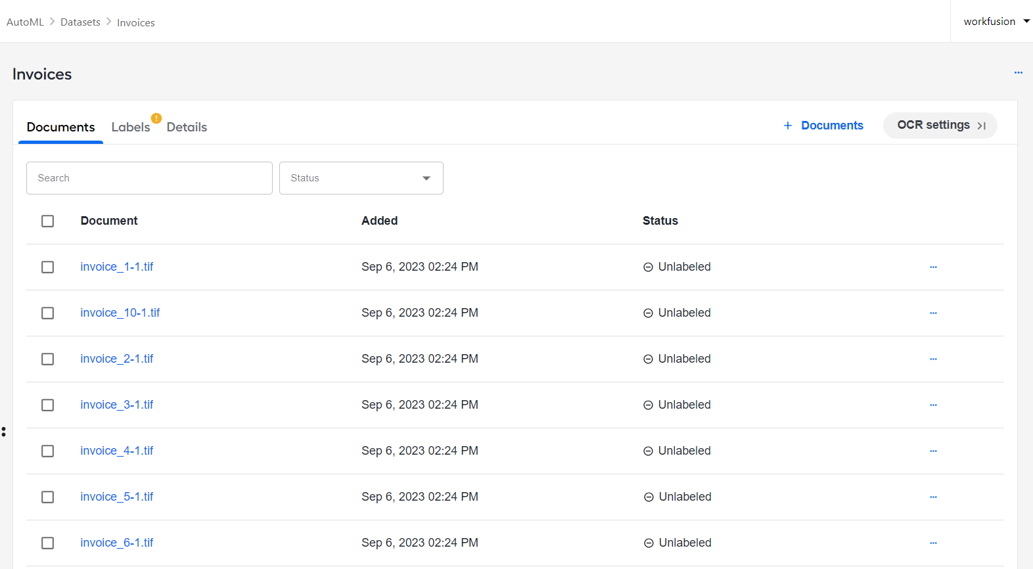Open row actions for invoice_2-1.tif

[x=933, y=359]
